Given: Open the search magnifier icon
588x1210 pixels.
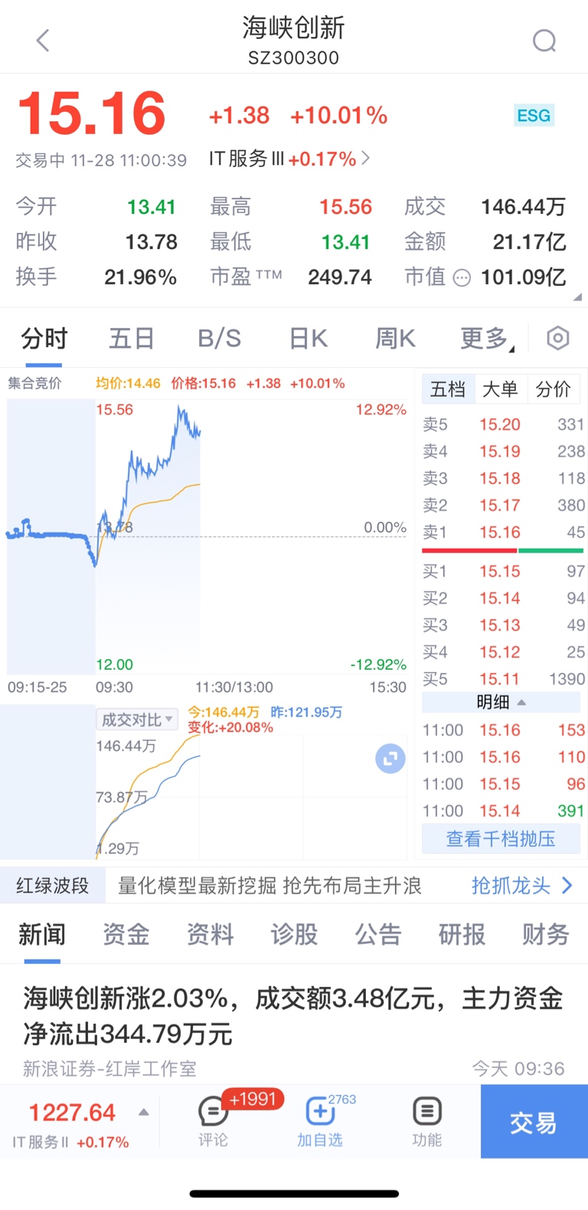Looking at the screenshot, I should pyautogui.click(x=544, y=41).
